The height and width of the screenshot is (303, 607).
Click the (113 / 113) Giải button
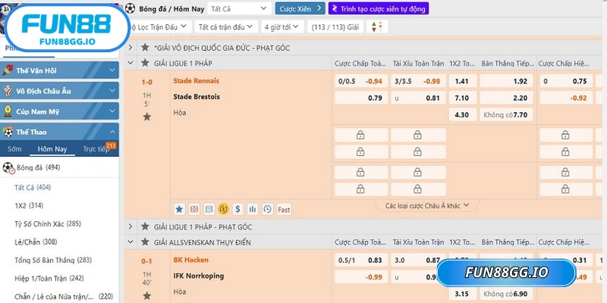335,27
